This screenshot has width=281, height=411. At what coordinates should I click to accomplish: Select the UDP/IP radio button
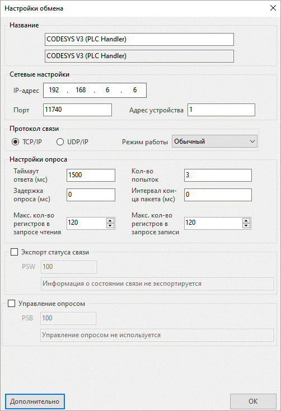[60, 142]
